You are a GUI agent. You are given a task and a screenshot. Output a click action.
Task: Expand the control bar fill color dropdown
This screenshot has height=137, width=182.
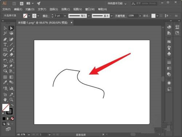[x=29, y=16]
